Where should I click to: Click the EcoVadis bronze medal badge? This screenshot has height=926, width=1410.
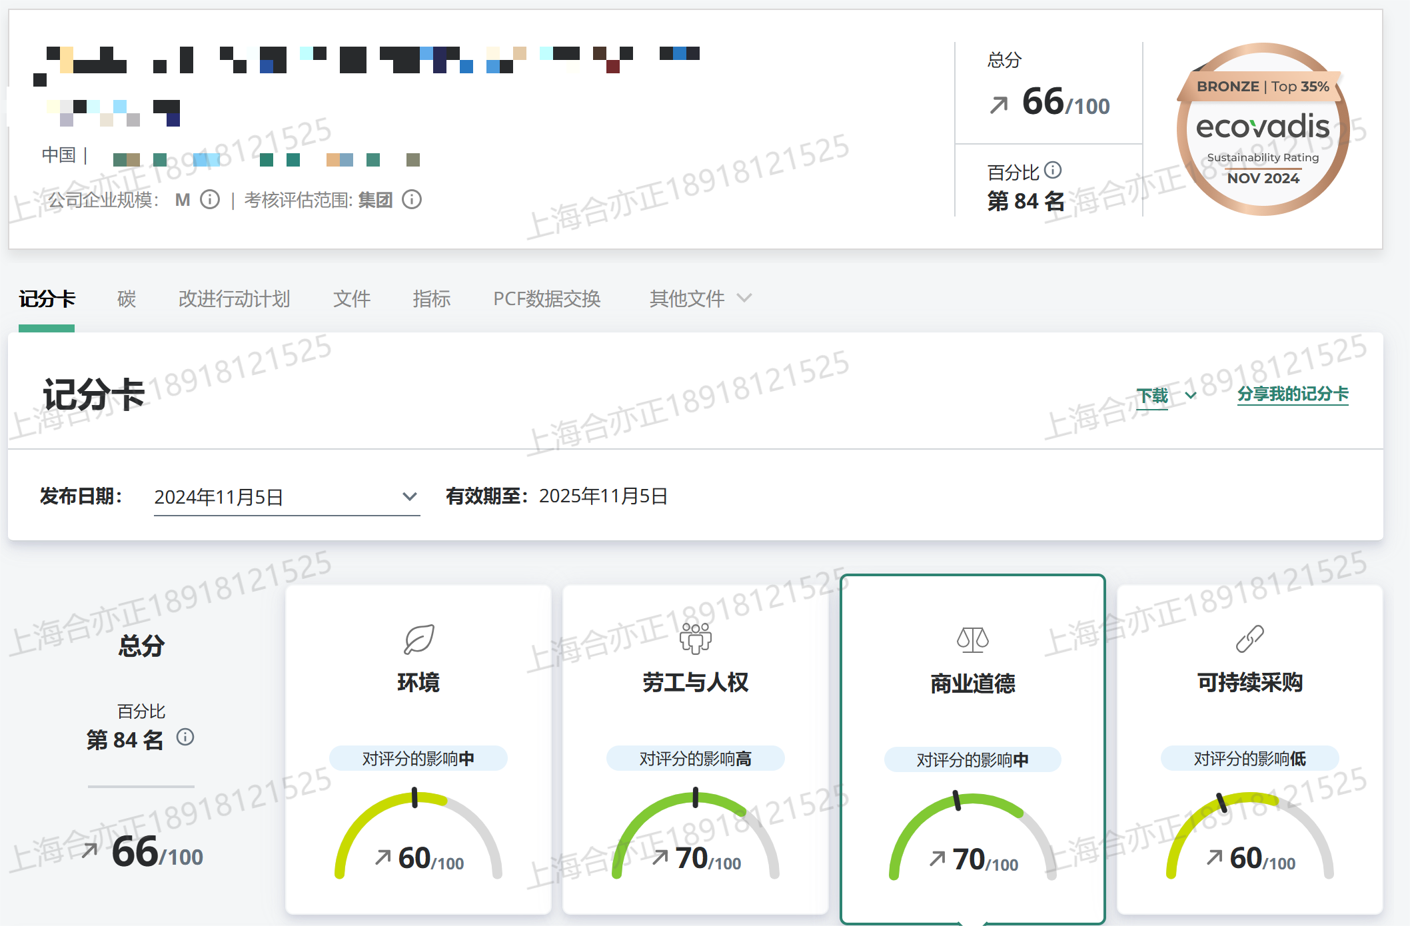1263,129
